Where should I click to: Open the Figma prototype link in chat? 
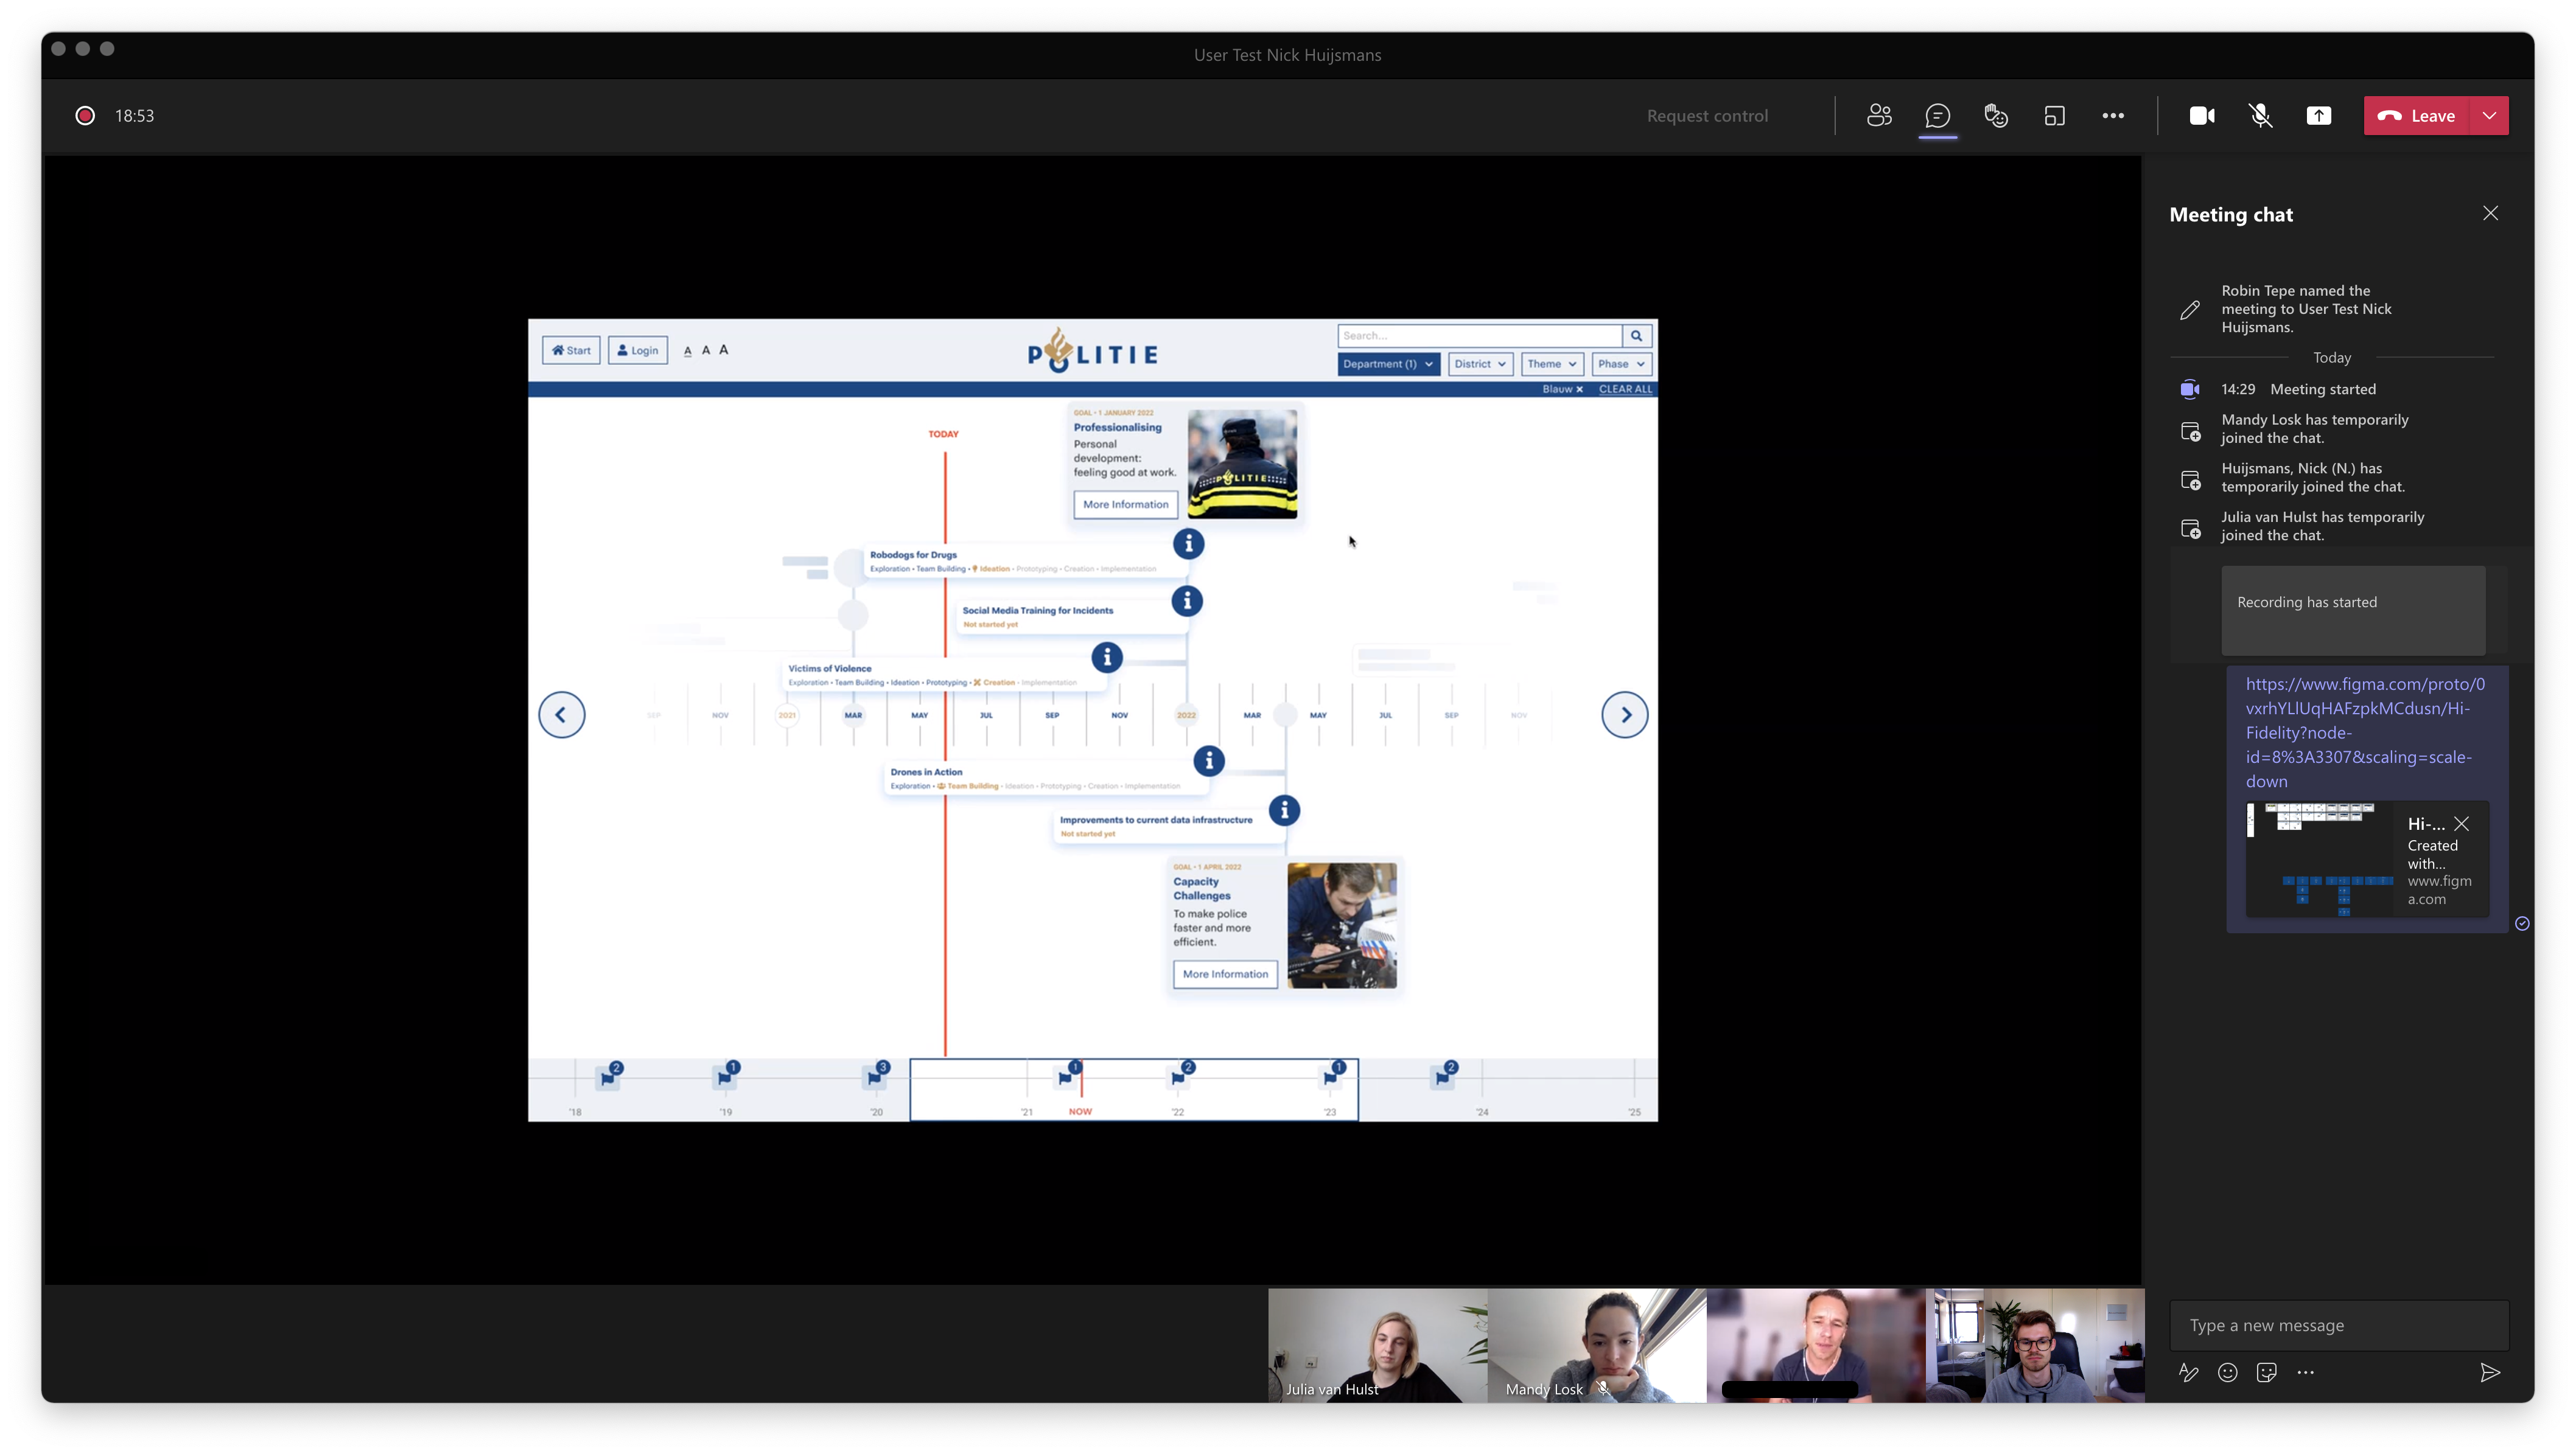tap(2364, 732)
